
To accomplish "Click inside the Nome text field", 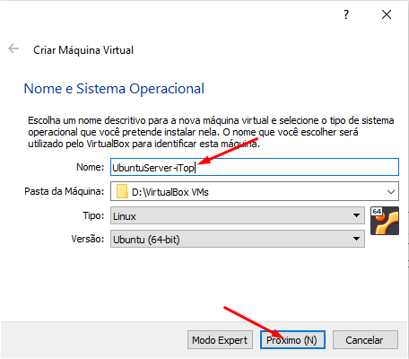I will tap(255, 167).
